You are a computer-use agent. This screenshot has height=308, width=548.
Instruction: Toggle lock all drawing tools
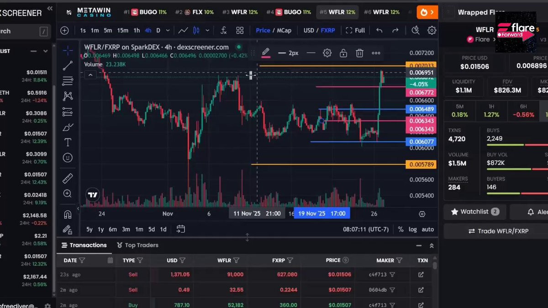tap(68, 230)
